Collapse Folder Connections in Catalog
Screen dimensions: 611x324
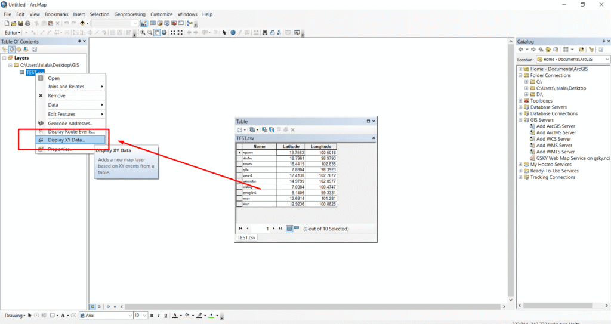point(520,75)
